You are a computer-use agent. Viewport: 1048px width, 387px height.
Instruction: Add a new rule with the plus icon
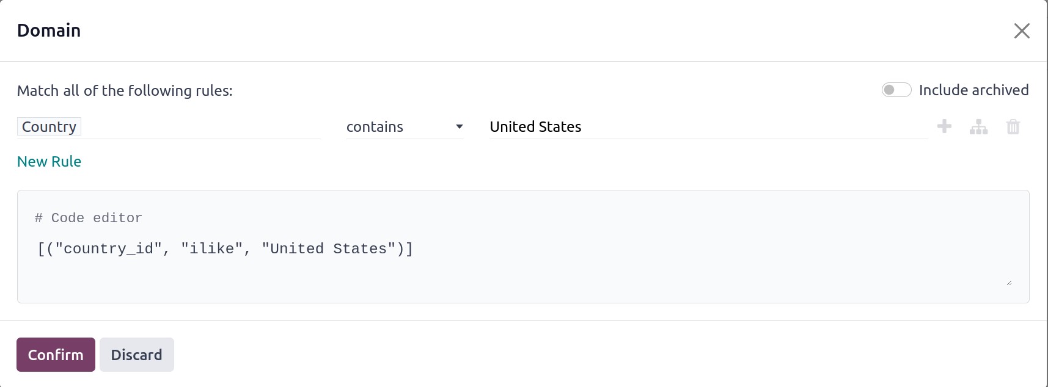pyautogui.click(x=944, y=126)
